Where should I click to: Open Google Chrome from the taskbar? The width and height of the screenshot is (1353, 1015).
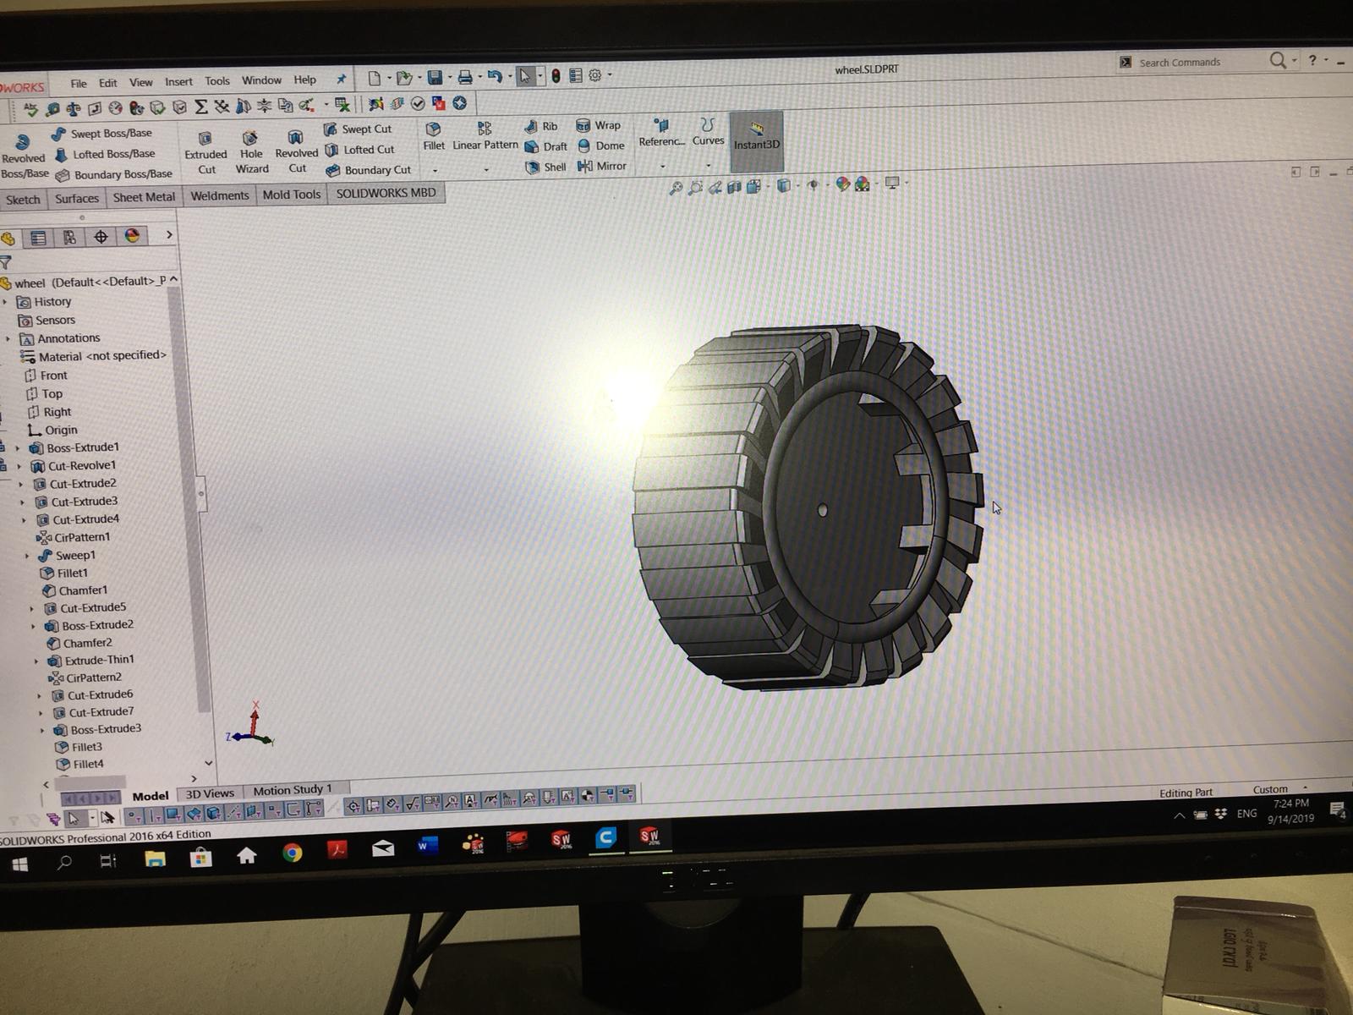click(x=293, y=853)
